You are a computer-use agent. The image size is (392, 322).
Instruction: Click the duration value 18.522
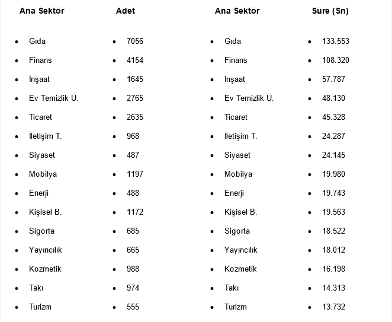pyautogui.click(x=333, y=231)
